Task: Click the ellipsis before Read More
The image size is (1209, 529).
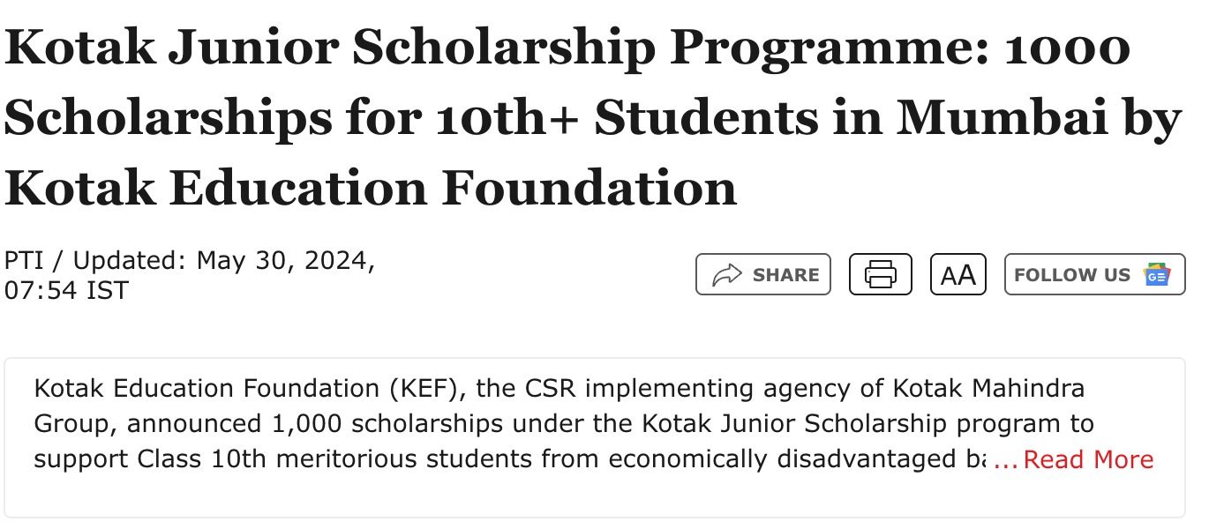Action: click(x=1005, y=461)
